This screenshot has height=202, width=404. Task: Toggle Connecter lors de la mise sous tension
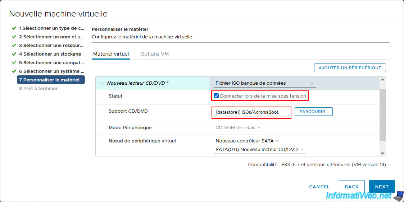(x=216, y=96)
